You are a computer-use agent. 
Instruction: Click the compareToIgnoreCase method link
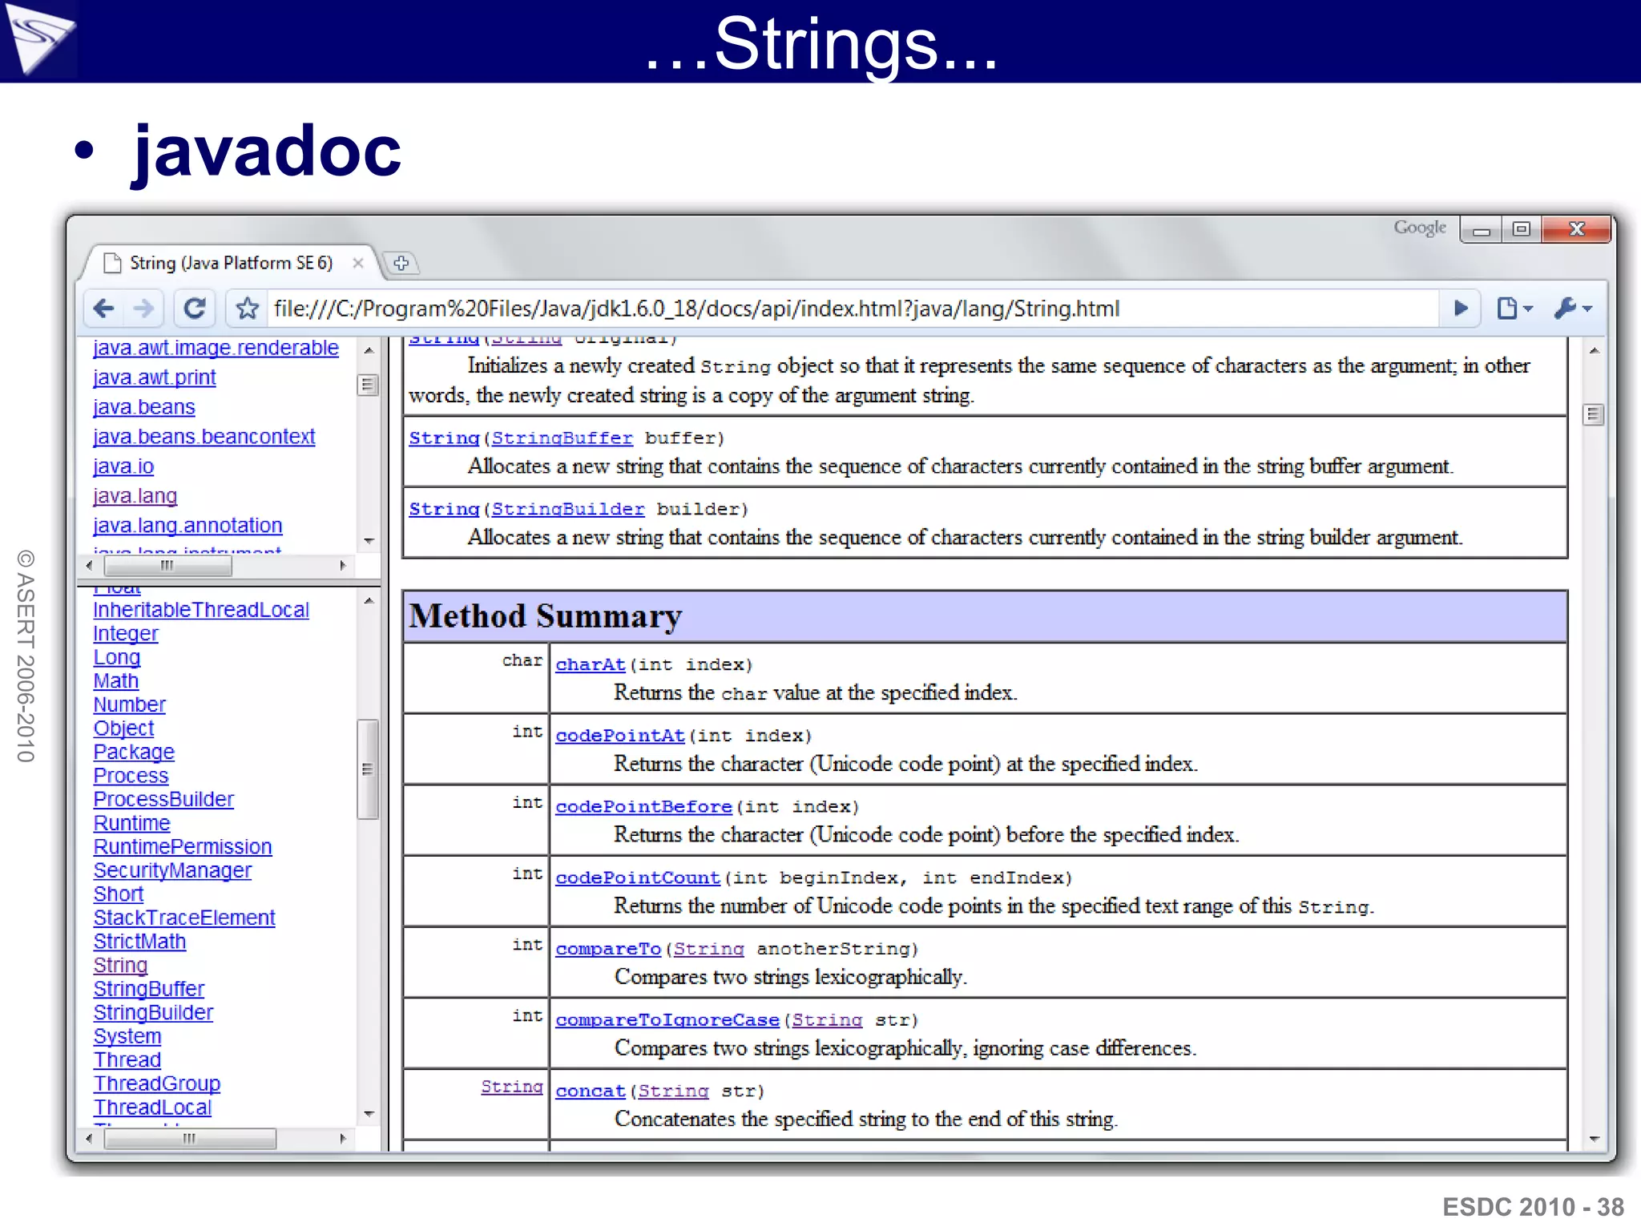tap(667, 1019)
